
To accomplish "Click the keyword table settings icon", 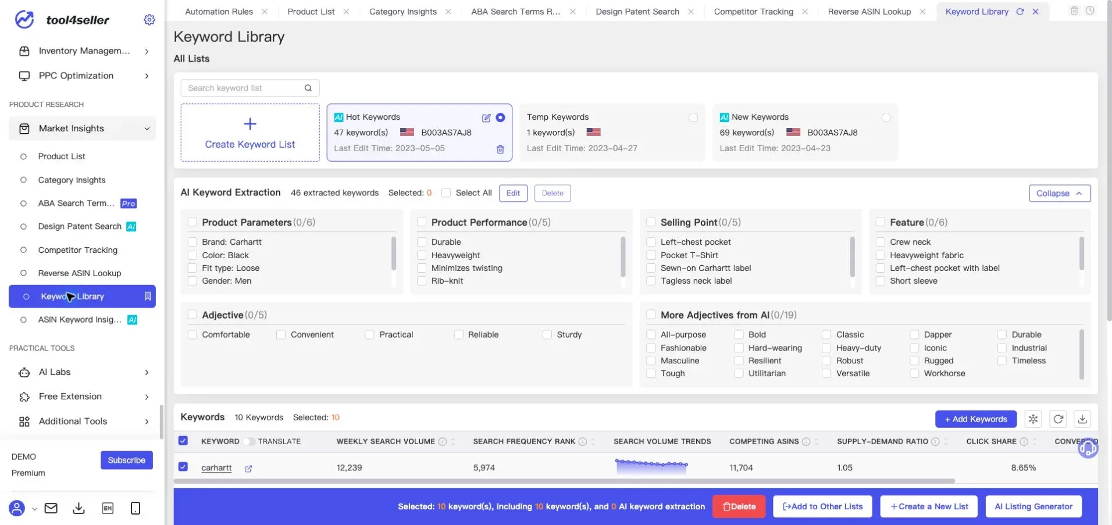I will [1033, 419].
